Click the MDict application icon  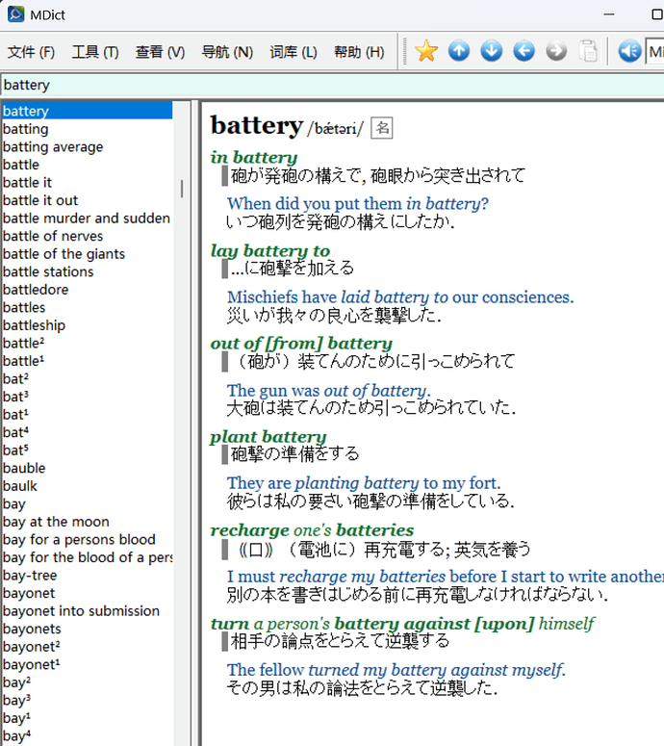point(15,14)
